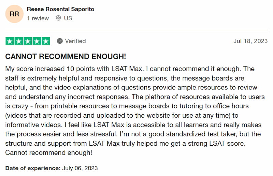Open the 'CANNOT RECOMMEND ENOUGH!' review title
This screenshot has width=273, height=176.
[x=66, y=57]
